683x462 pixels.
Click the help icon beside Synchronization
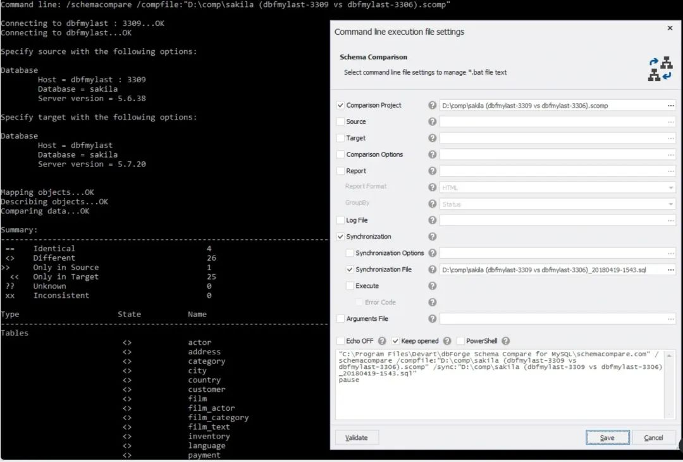[x=432, y=236]
